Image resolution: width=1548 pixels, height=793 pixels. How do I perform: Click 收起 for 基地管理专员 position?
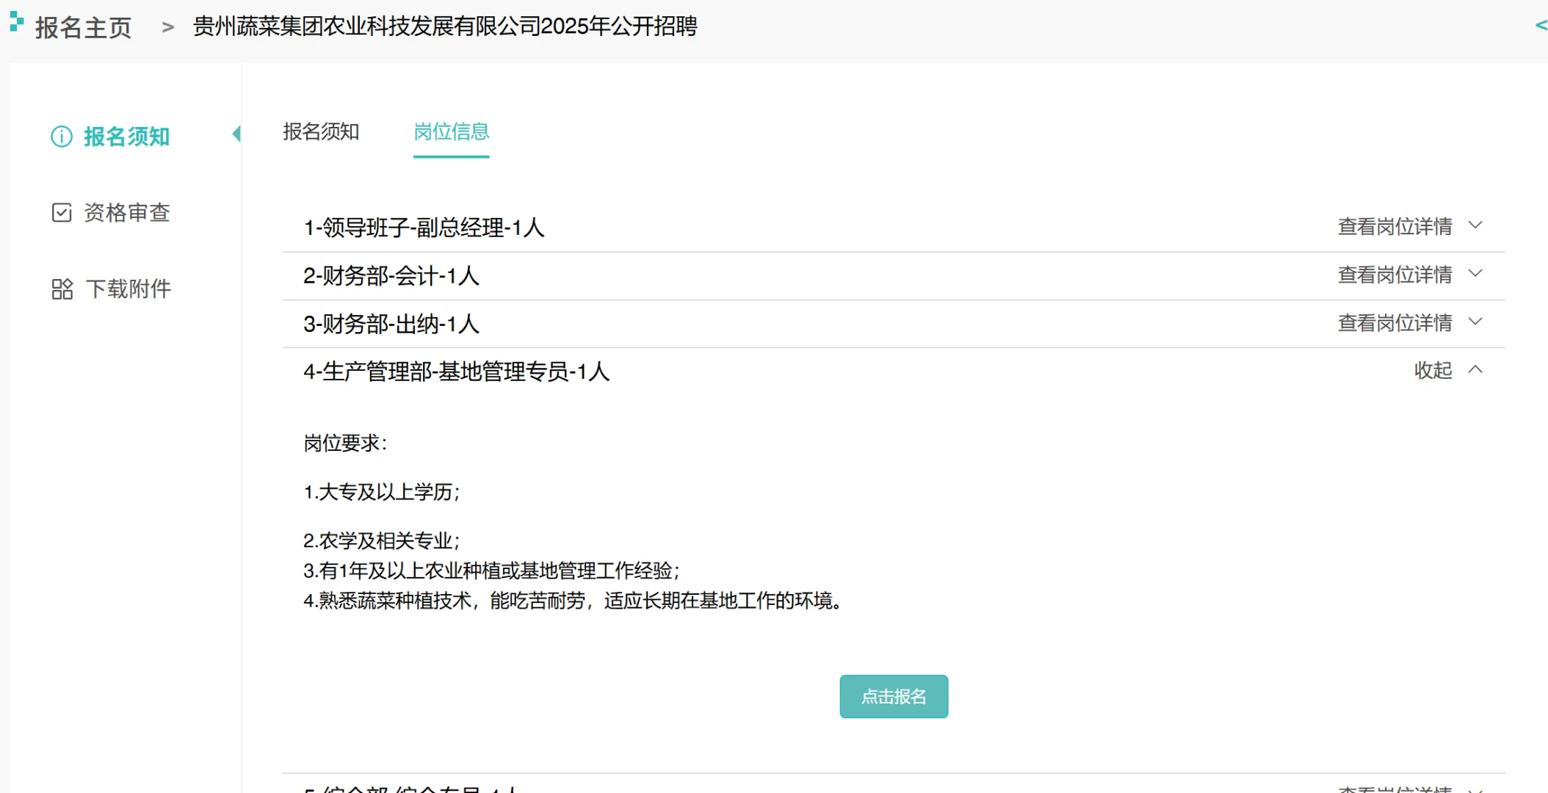[1433, 370]
